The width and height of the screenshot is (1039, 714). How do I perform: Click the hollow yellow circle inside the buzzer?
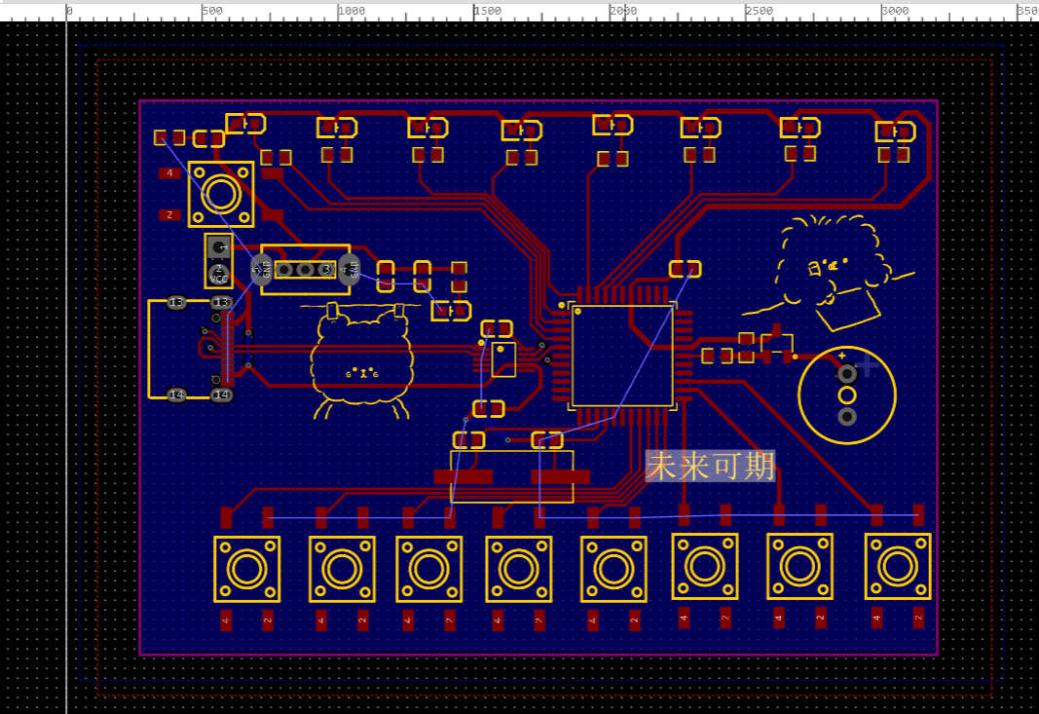pyautogui.click(x=847, y=395)
